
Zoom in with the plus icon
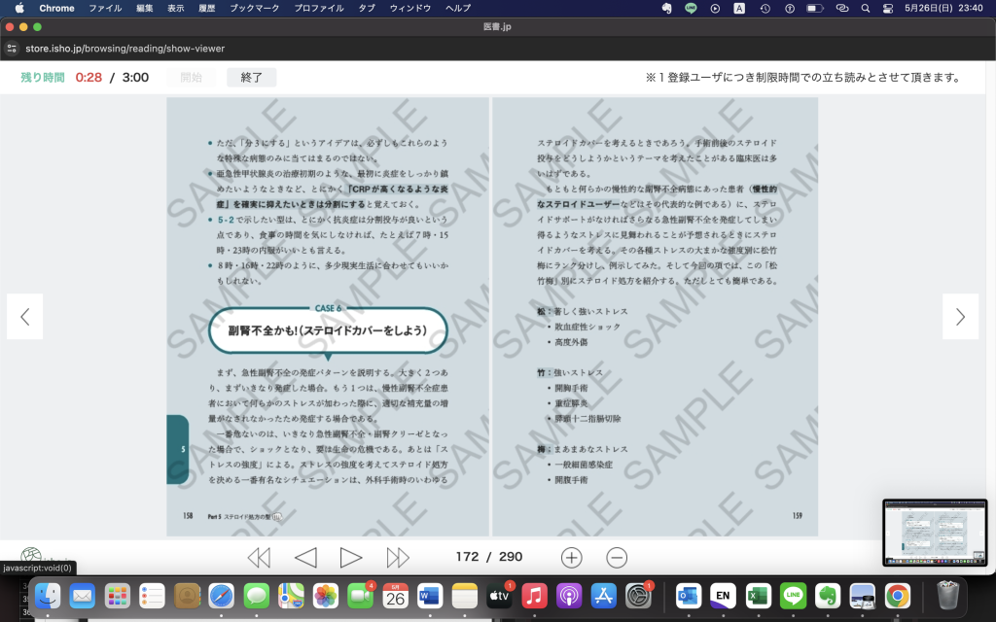pyautogui.click(x=572, y=557)
